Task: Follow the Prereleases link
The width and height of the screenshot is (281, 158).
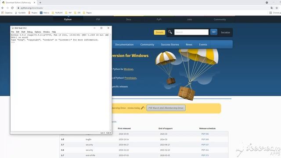Action: pos(130,78)
